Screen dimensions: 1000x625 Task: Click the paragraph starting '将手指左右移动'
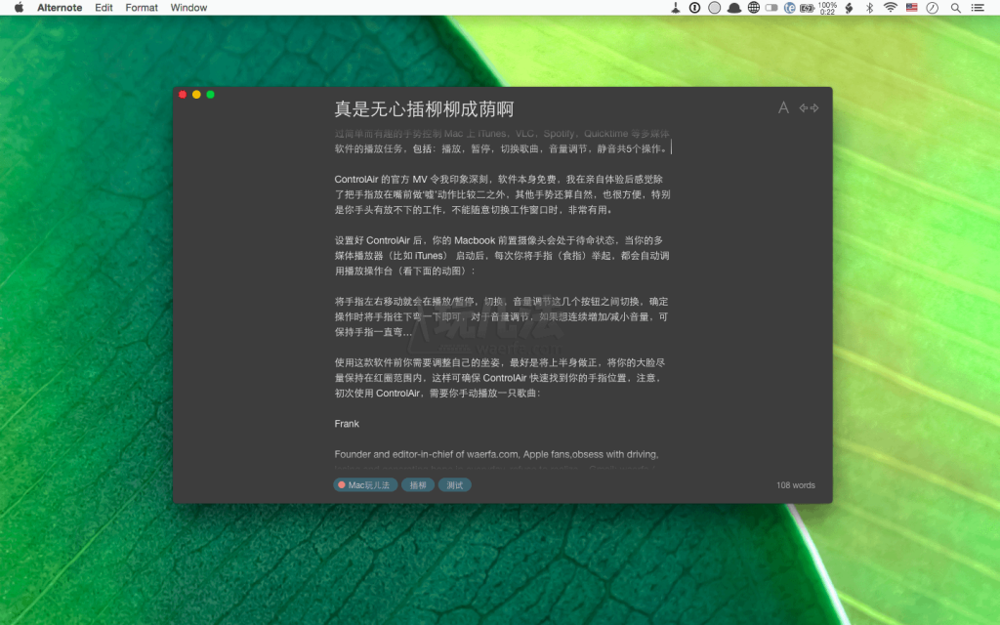tap(502, 317)
